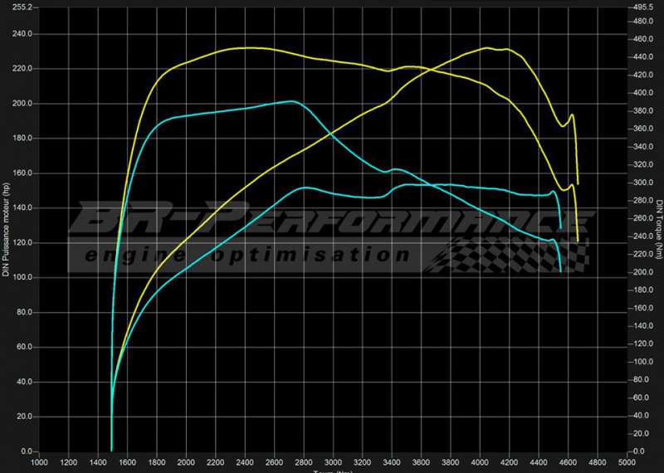Viewport: 664px width, 473px height.
Task: Click the 255.2 label atop the power axis
Action: click(x=18, y=7)
